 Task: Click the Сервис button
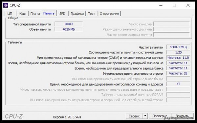point(134,116)
